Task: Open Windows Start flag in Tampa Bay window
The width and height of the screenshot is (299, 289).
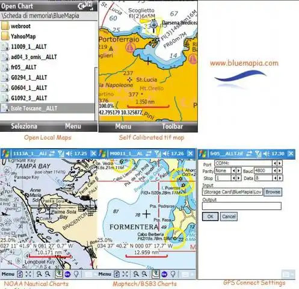Action: (5, 154)
